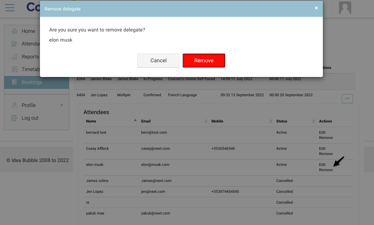Confirm with the red Remove button
This screenshot has width=374, height=225.
tap(204, 61)
